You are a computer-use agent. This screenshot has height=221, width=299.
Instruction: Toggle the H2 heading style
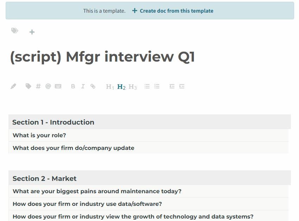click(x=121, y=87)
